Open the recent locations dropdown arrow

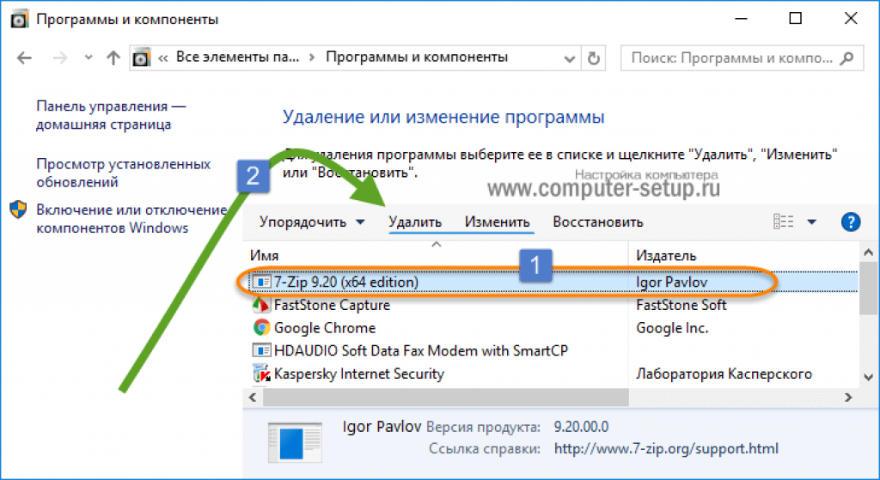(x=89, y=58)
